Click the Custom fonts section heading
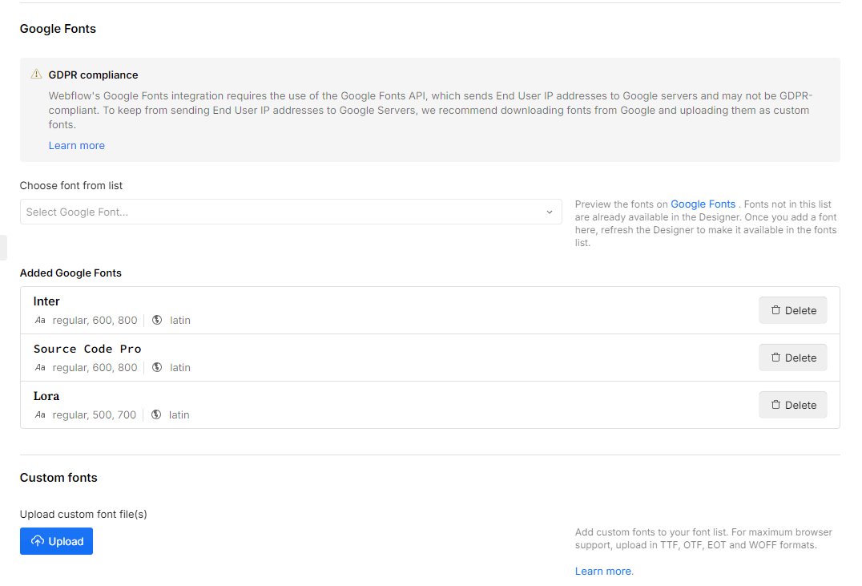The width and height of the screenshot is (862, 586). [58, 478]
